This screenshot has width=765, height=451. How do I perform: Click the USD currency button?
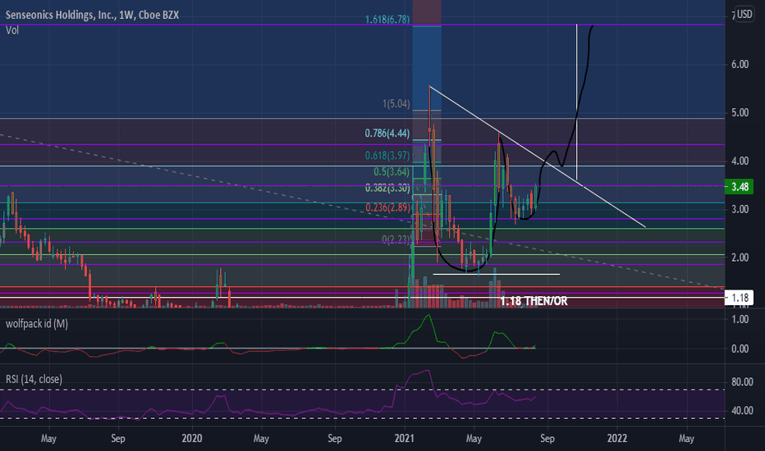[744, 14]
